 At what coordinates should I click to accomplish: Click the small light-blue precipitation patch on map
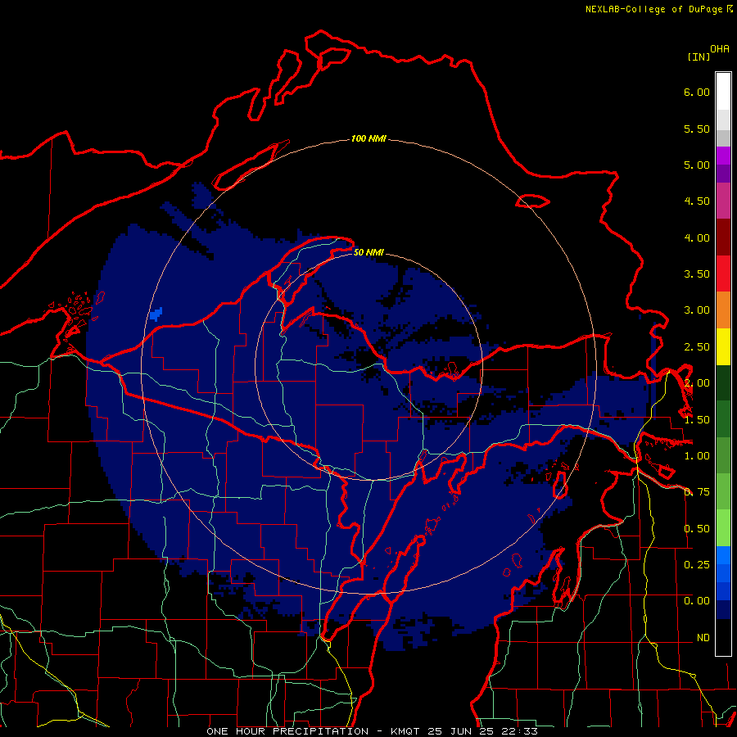click(156, 314)
